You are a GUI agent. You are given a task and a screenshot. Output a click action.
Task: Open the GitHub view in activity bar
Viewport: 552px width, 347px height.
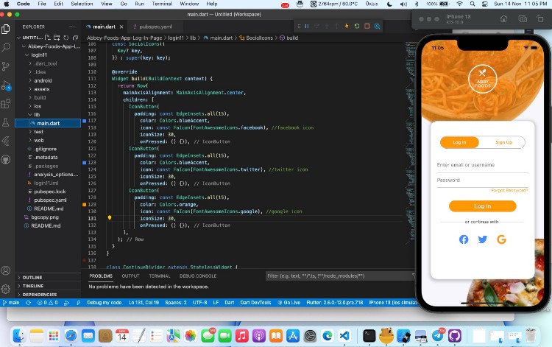click(6, 160)
